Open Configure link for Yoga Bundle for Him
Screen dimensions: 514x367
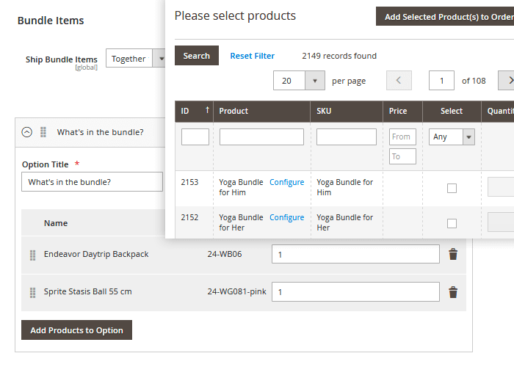tap(287, 182)
